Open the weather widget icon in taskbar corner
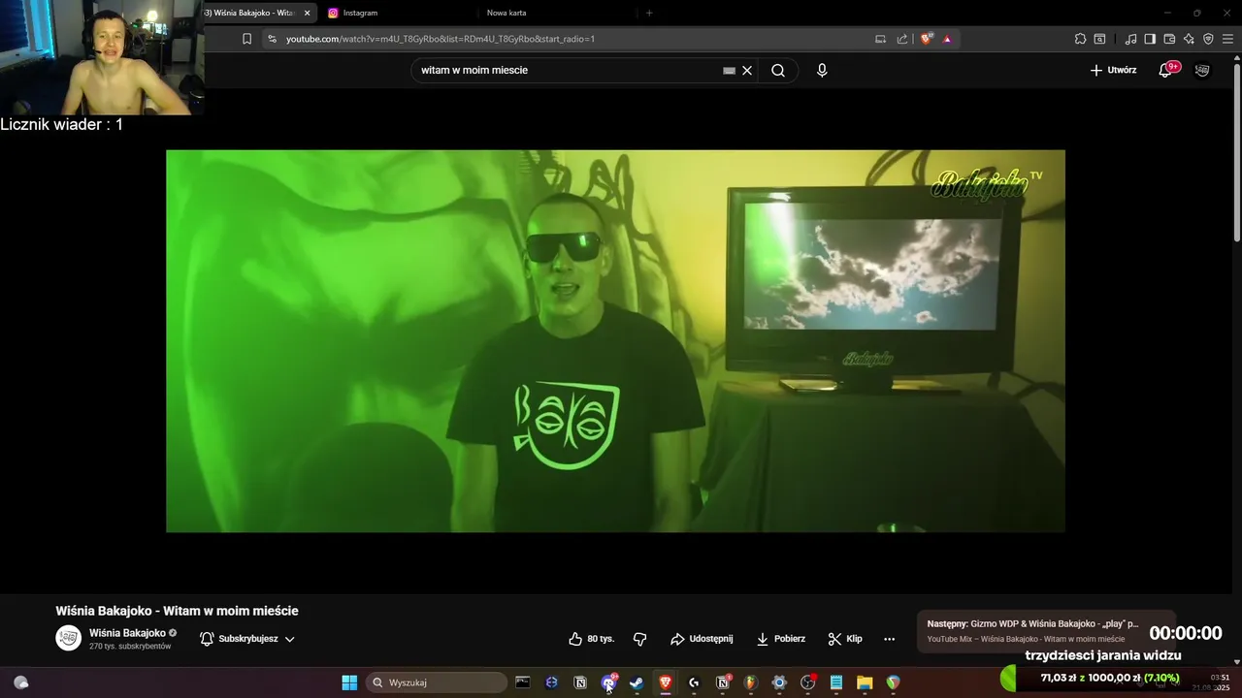This screenshot has width=1242, height=698. [20, 682]
